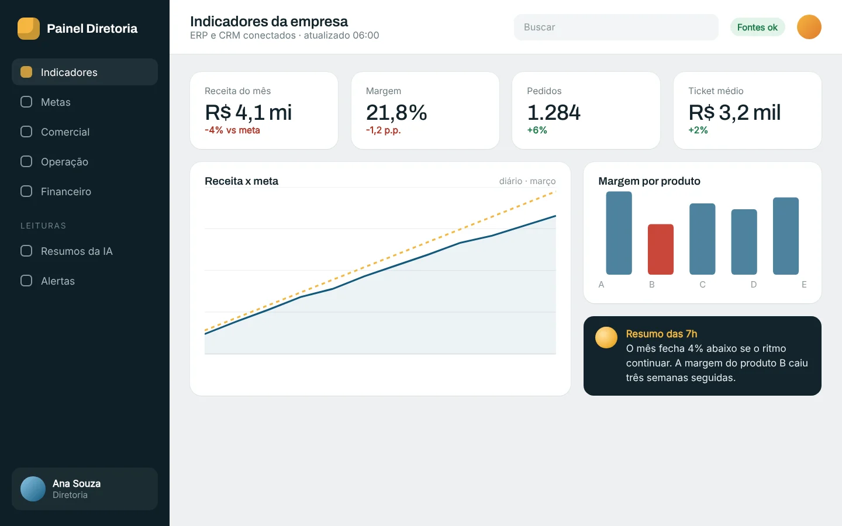Click the Metas sidebar icon
Screen dimensions: 842x526
click(26, 102)
